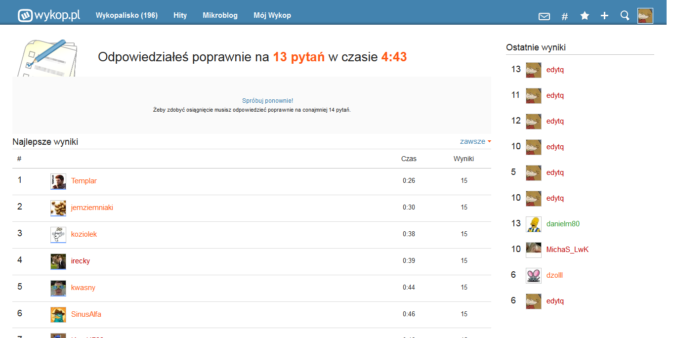Click the wykop.pl logo
This screenshot has width=675, height=338.
(x=49, y=15)
